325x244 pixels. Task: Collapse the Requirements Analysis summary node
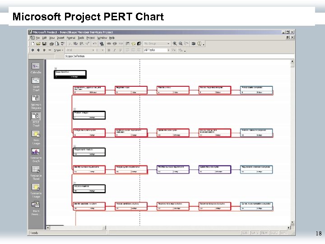pos(75,146)
